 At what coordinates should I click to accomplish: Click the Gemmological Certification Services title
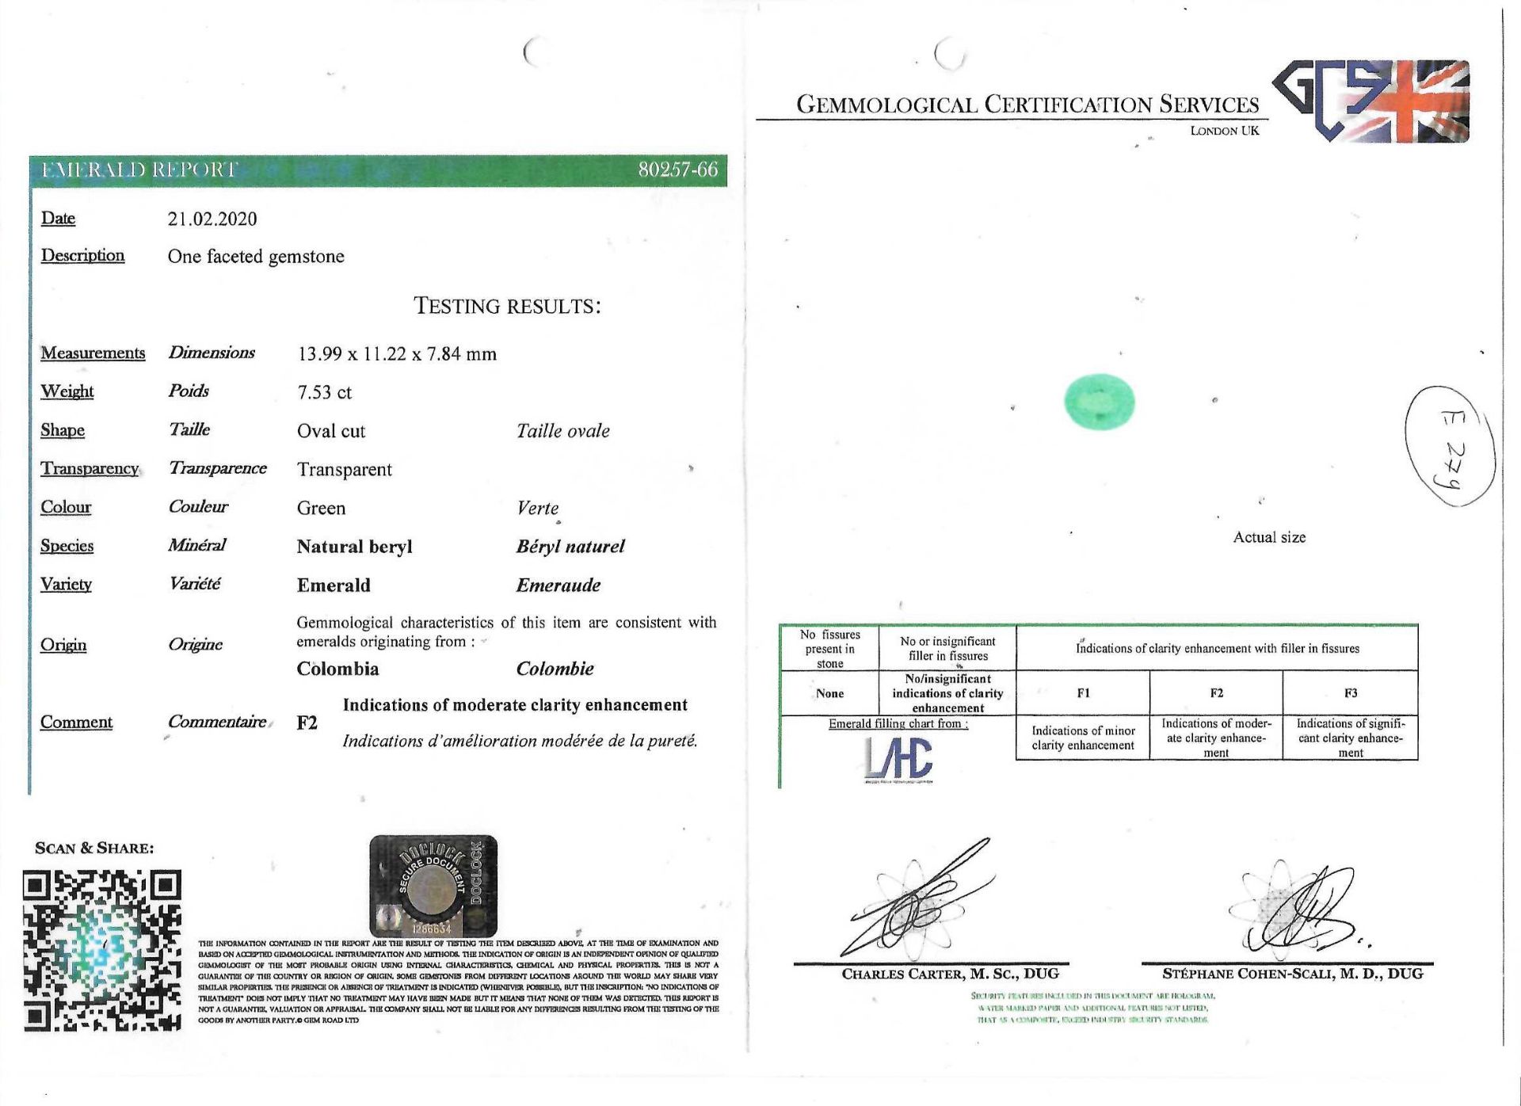[x=1027, y=105]
